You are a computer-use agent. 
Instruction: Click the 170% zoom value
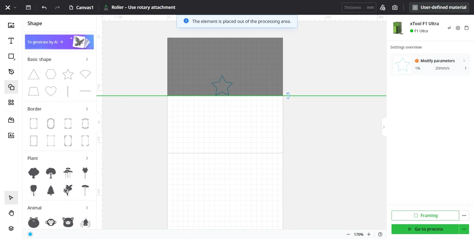359,234
